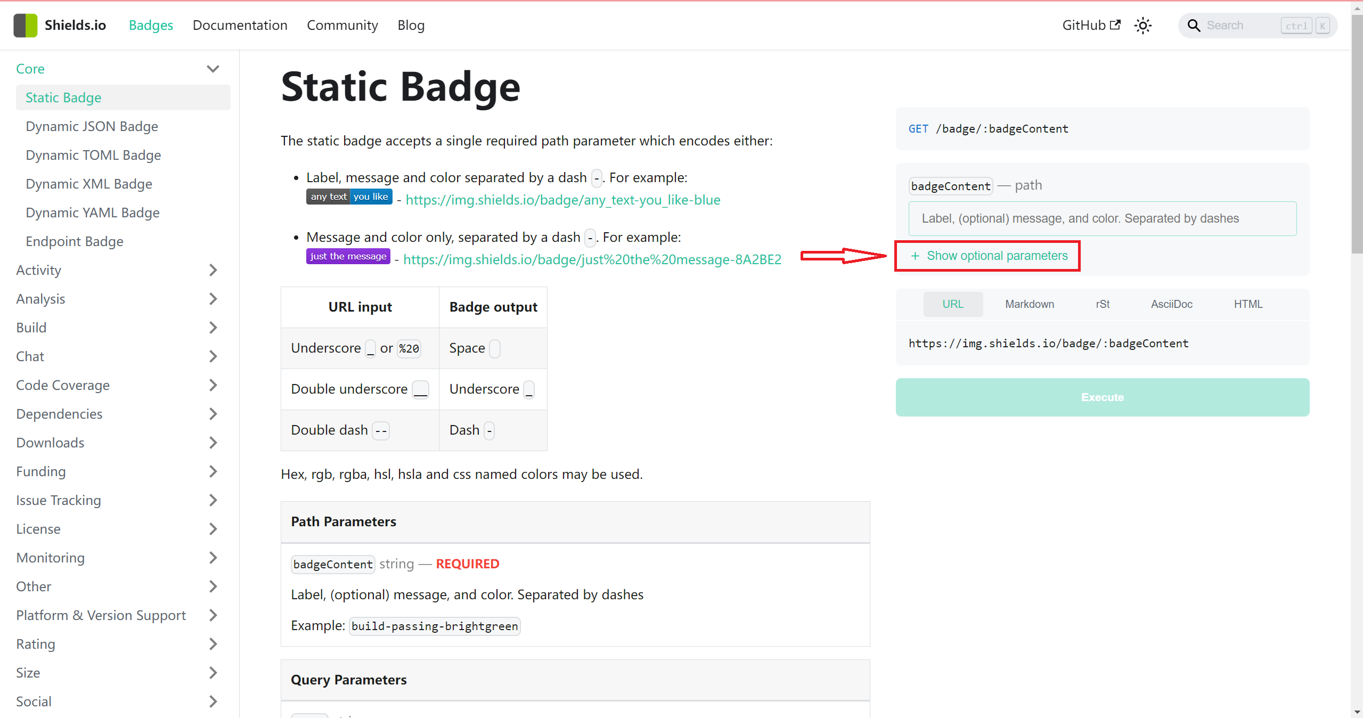The height and width of the screenshot is (718, 1363).
Task: Open Dynamic YAML Badge page
Action: coord(93,213)
